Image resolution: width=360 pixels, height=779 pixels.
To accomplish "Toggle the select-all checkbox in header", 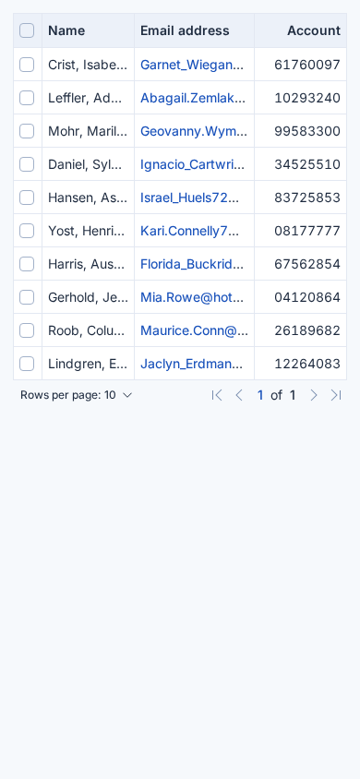I will (27, 30).
